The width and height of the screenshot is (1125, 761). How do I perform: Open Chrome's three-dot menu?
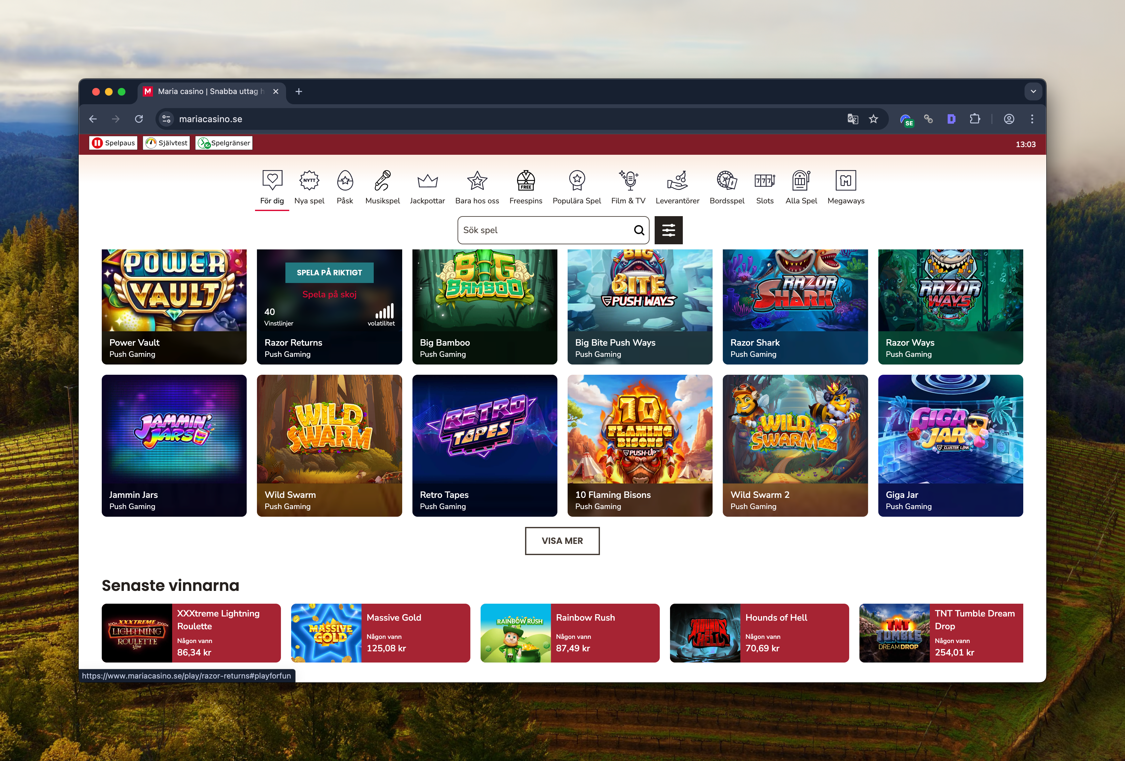click(x=1032, y=119)
